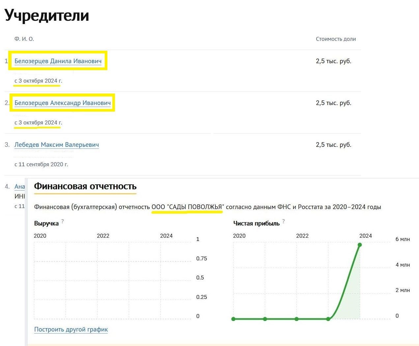
Task: Select the 2024 peak point on profit chart
Action: pos(360,245)
